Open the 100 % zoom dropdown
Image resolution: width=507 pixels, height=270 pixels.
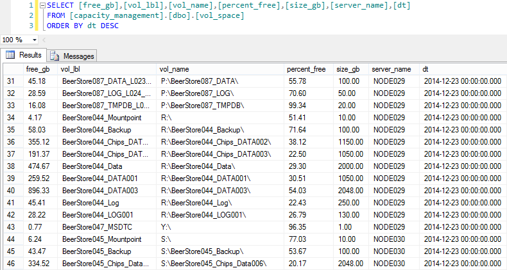tap(33, 40)
